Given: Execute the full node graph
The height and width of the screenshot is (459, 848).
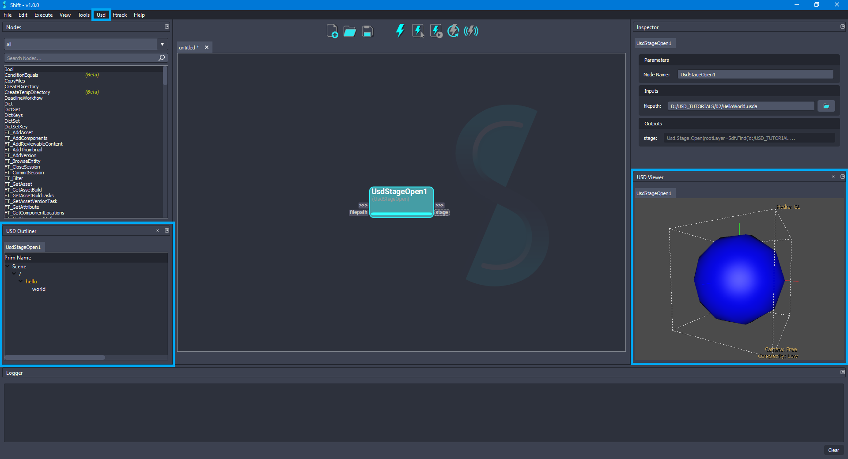Looking at the screenshot, I should coord(400,31).
